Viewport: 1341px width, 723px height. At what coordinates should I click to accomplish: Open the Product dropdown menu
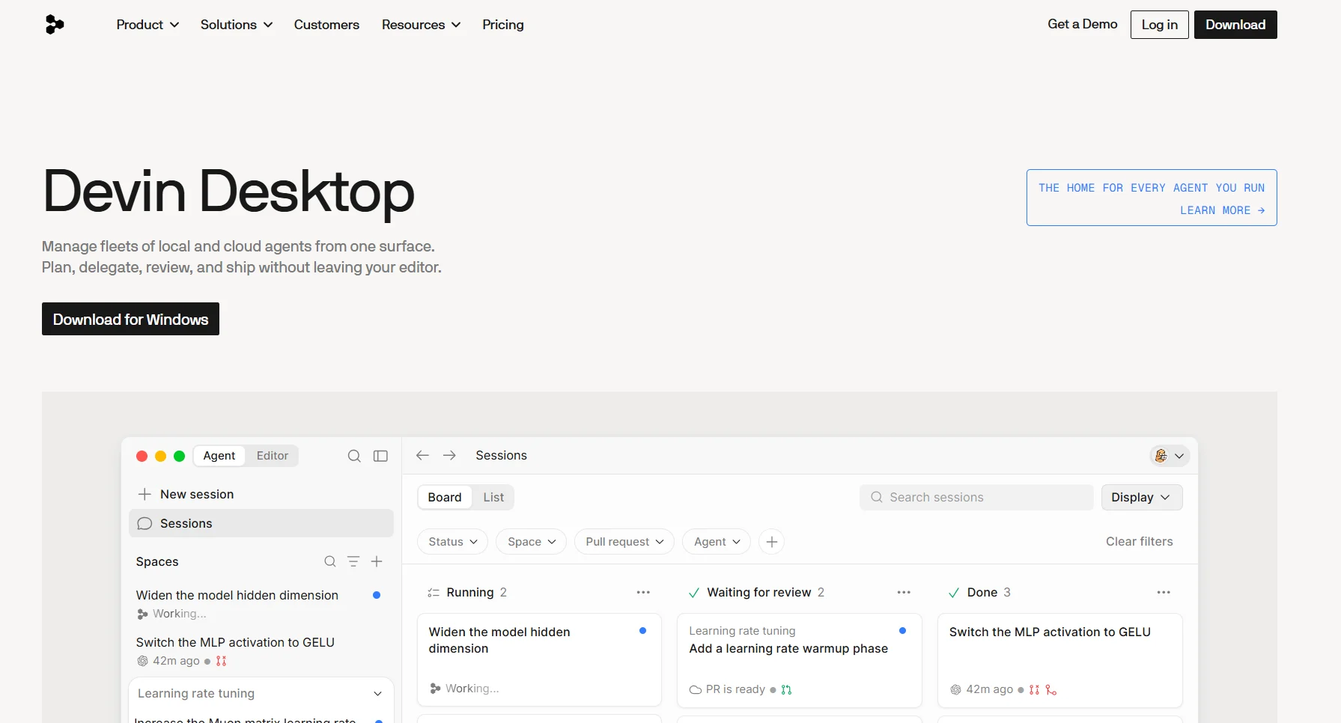[x=148, y=25]
